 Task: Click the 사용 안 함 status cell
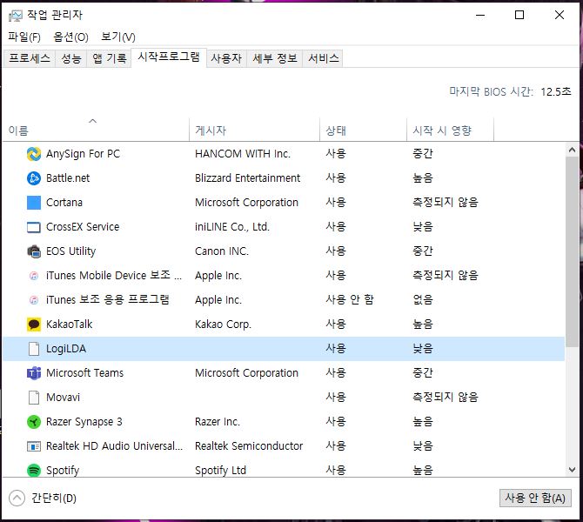350,299
